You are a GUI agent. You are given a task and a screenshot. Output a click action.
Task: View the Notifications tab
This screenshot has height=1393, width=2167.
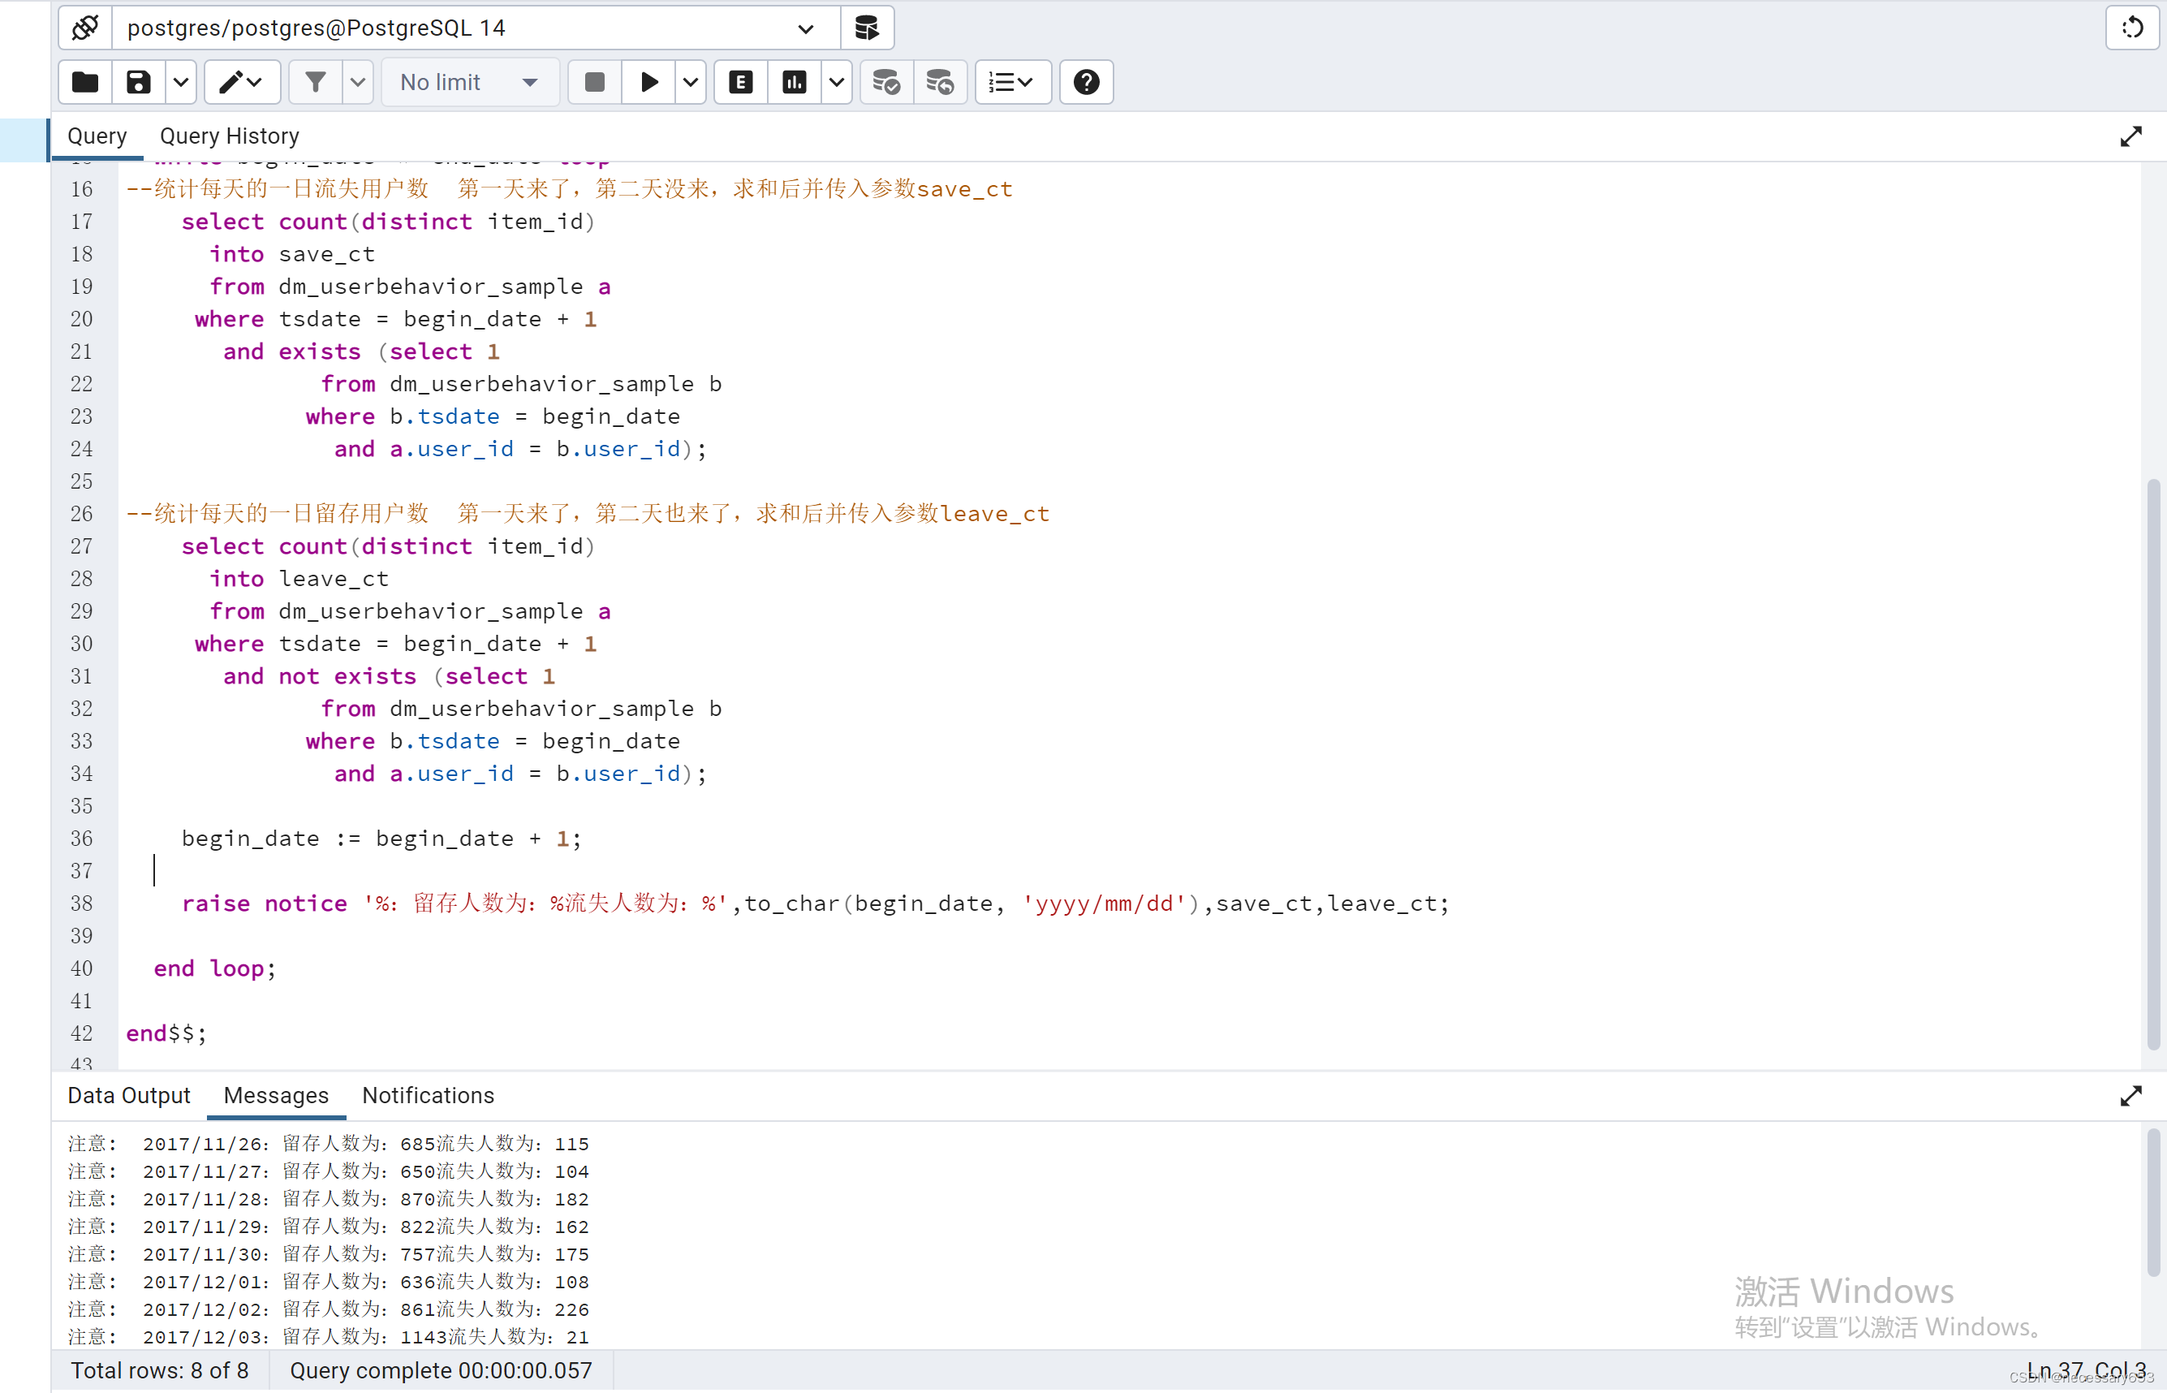427,1095
